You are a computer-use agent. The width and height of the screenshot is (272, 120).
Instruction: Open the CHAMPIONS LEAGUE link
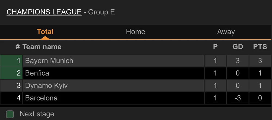44,12
